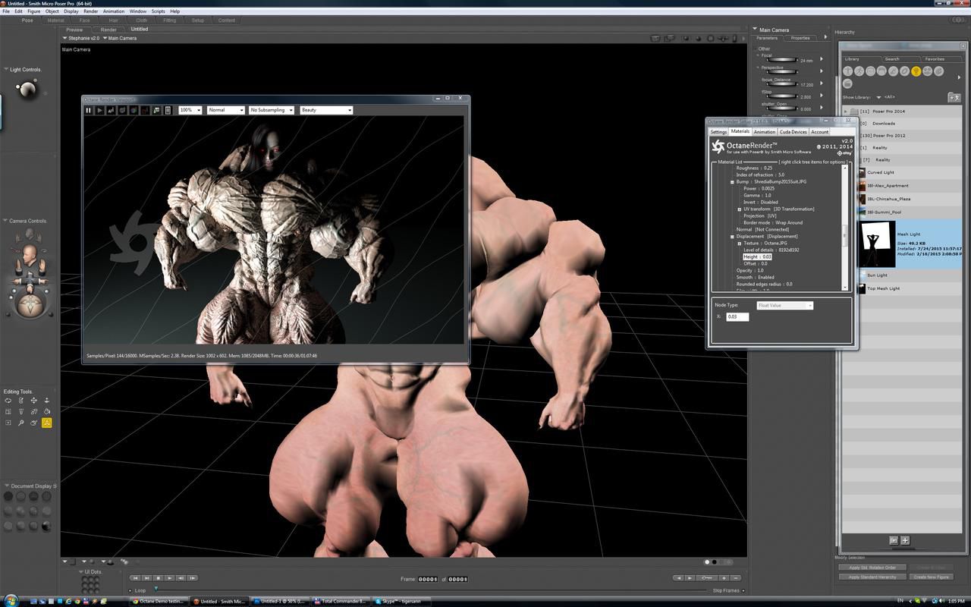The height and width of the screenshot is (607, 971).
Task: Click the Add Folder icon in Library
Action: (x=954, y=97)
